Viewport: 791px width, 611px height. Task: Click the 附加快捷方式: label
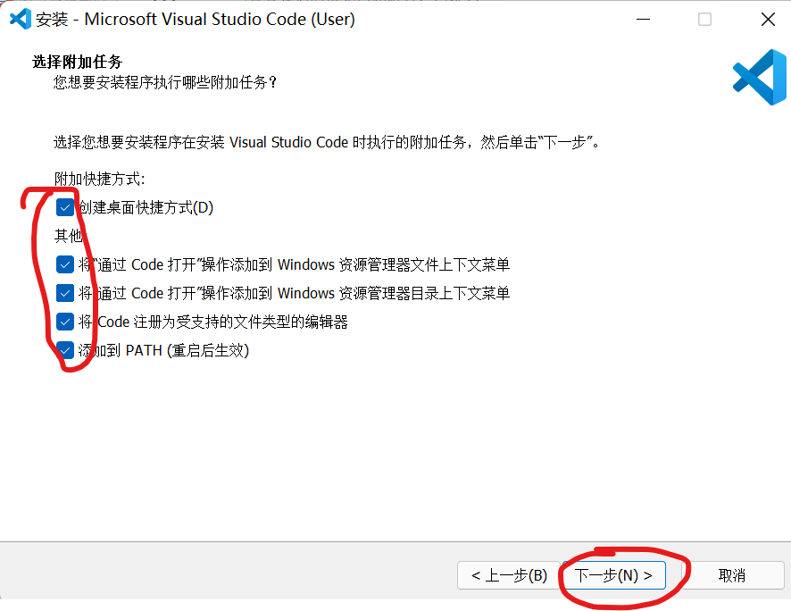point(100,179)
